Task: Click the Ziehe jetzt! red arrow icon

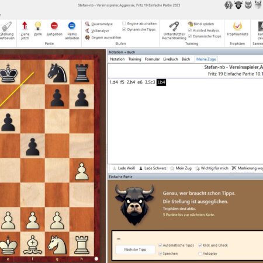Action: (25, 26)
